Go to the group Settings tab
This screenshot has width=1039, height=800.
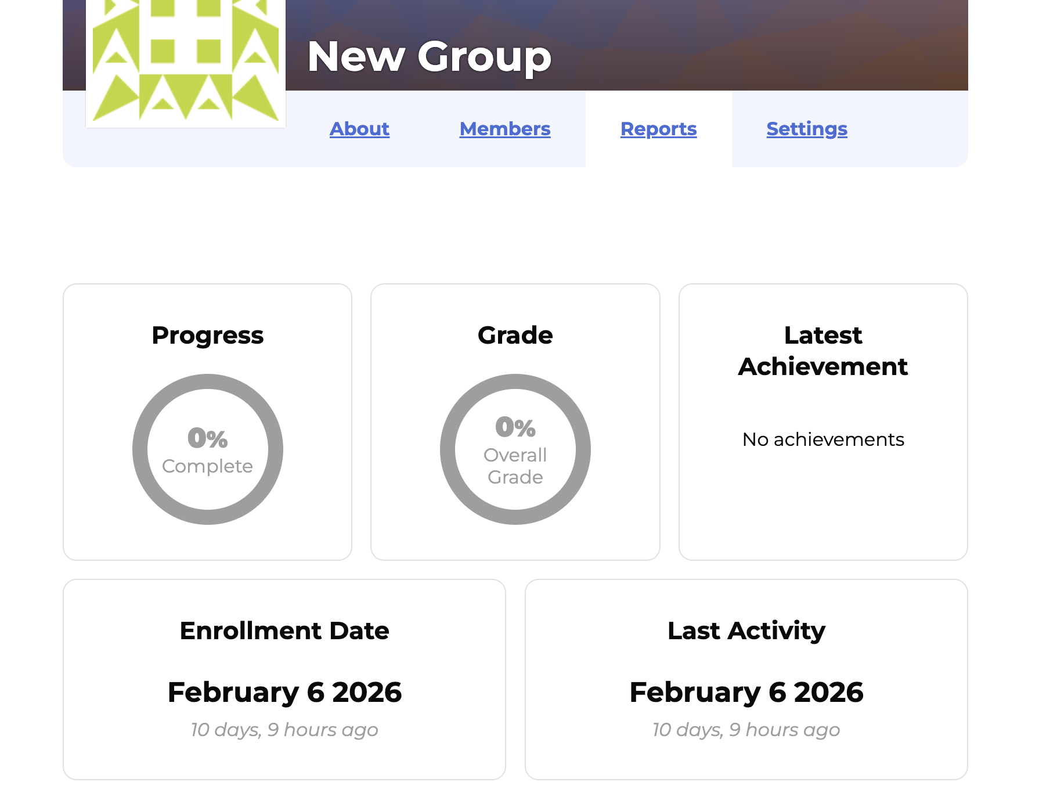pos(806,129)
